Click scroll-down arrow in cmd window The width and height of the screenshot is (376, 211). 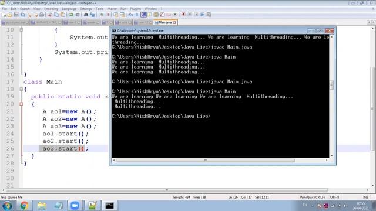coord(331,155)
